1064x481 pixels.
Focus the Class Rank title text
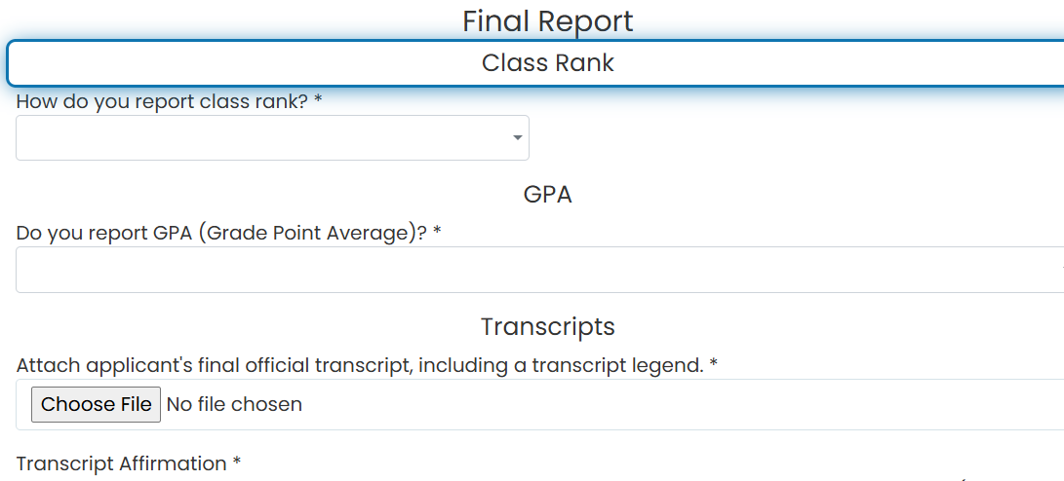(548, 63)
